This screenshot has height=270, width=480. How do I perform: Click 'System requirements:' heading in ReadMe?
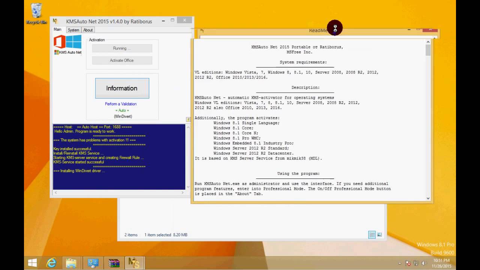pos(303,62)
